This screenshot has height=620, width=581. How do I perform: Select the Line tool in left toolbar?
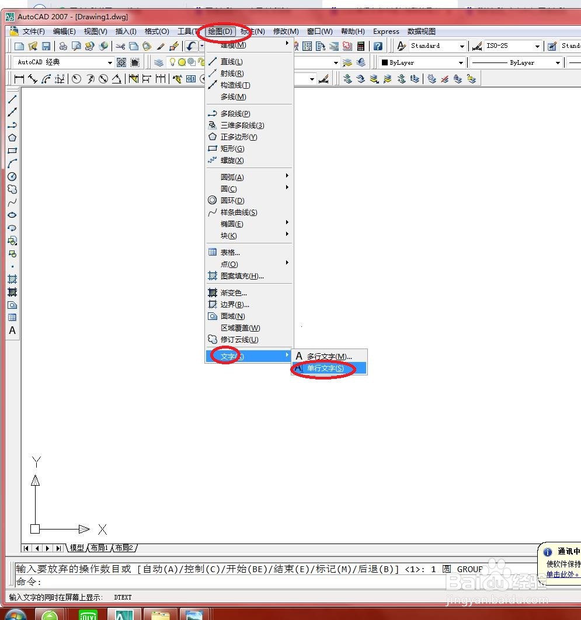click(x=12, y=99)
